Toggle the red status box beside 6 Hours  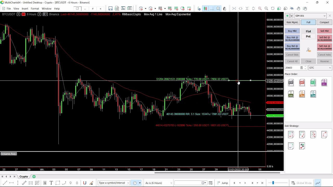(23, 14)
